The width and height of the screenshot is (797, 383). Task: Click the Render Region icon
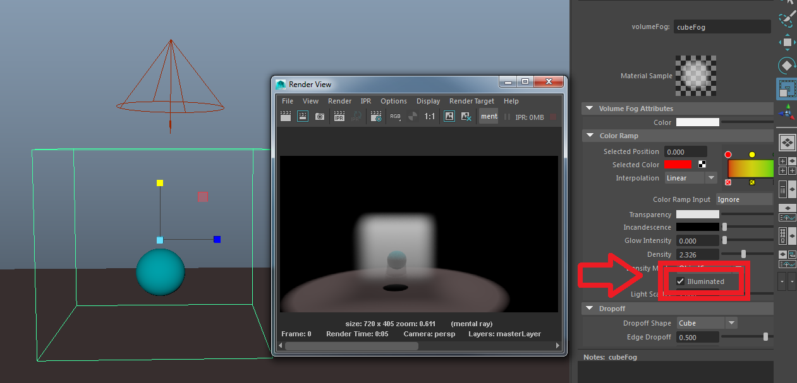click(x=303, y=116)
